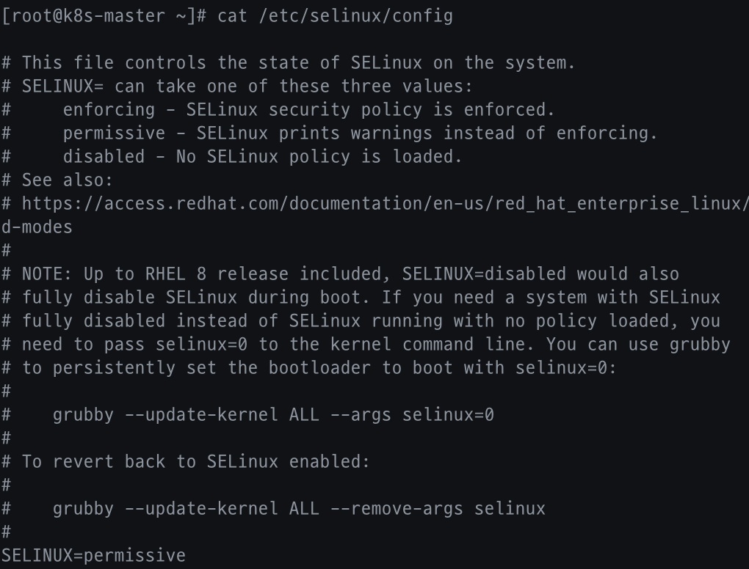This screenshot has width=749, height=569.
Task: Click "fully disabled instead of SELinux running" line
Action: (x=371, y=320)
